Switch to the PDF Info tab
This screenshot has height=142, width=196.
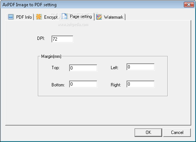click(20, 17)
